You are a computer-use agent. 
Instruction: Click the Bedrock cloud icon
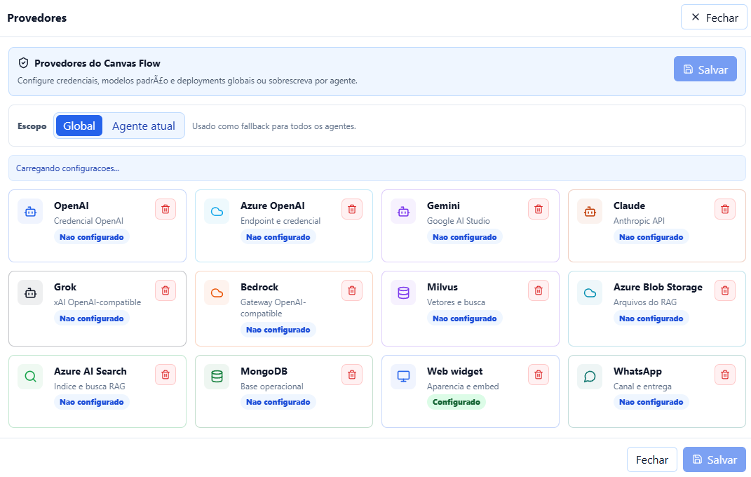[x=217, y=293]
